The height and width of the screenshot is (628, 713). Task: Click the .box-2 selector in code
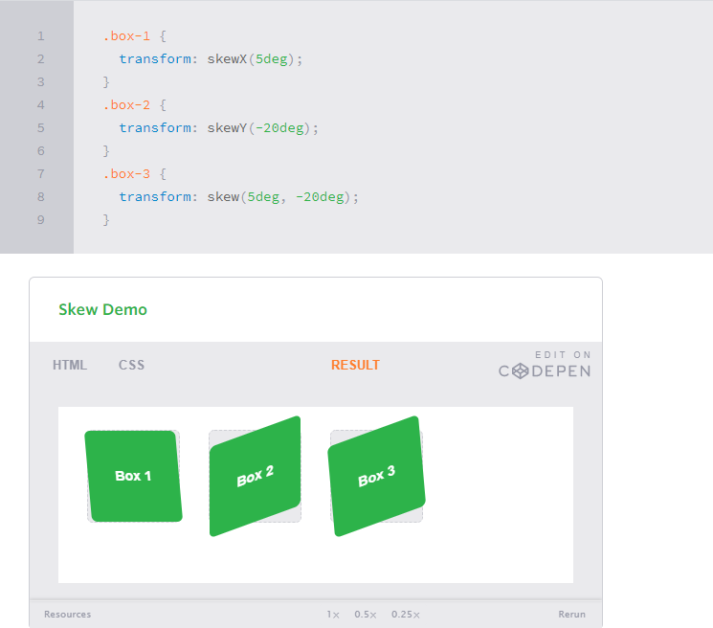pos(126,105)
